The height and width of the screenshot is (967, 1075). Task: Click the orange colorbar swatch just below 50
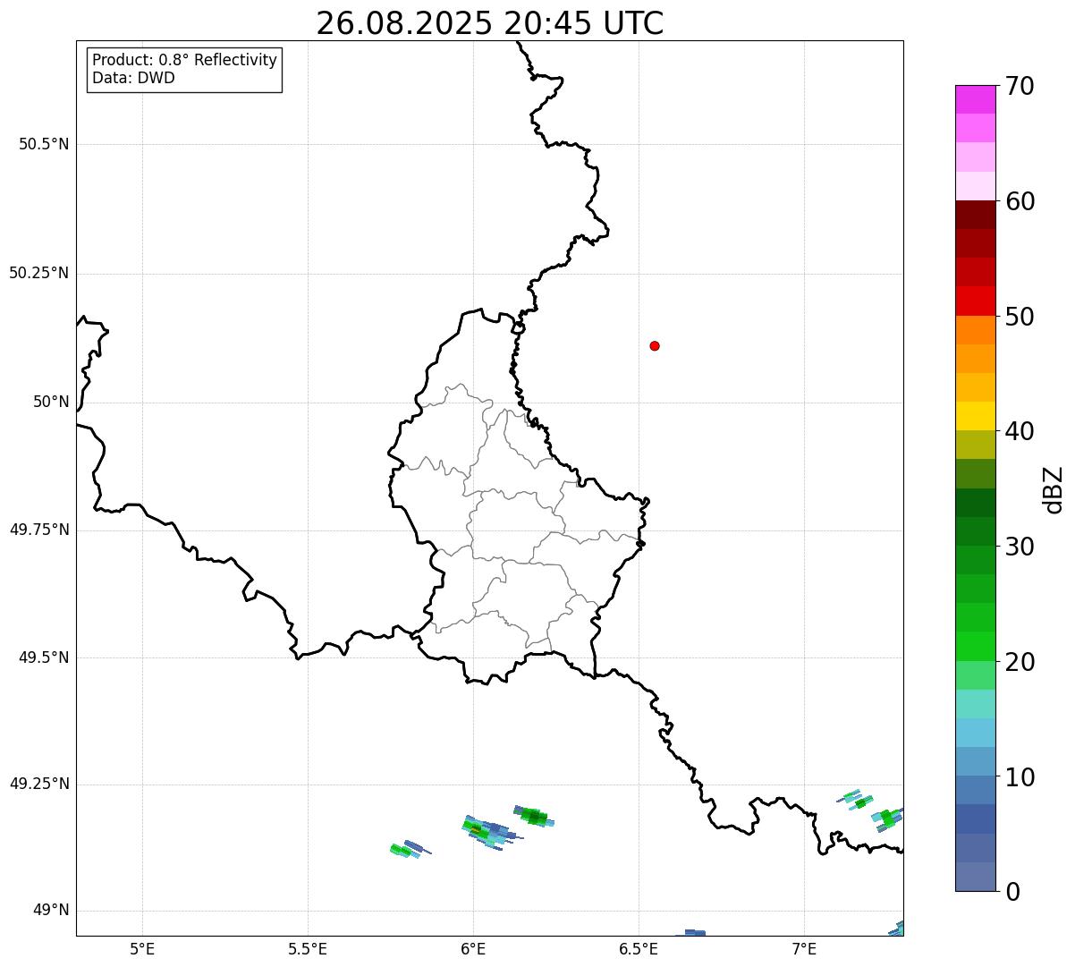(x=975, y=330)
